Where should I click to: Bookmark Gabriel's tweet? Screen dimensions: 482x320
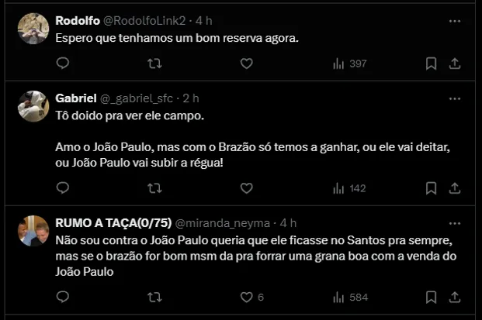pos(432,188)
